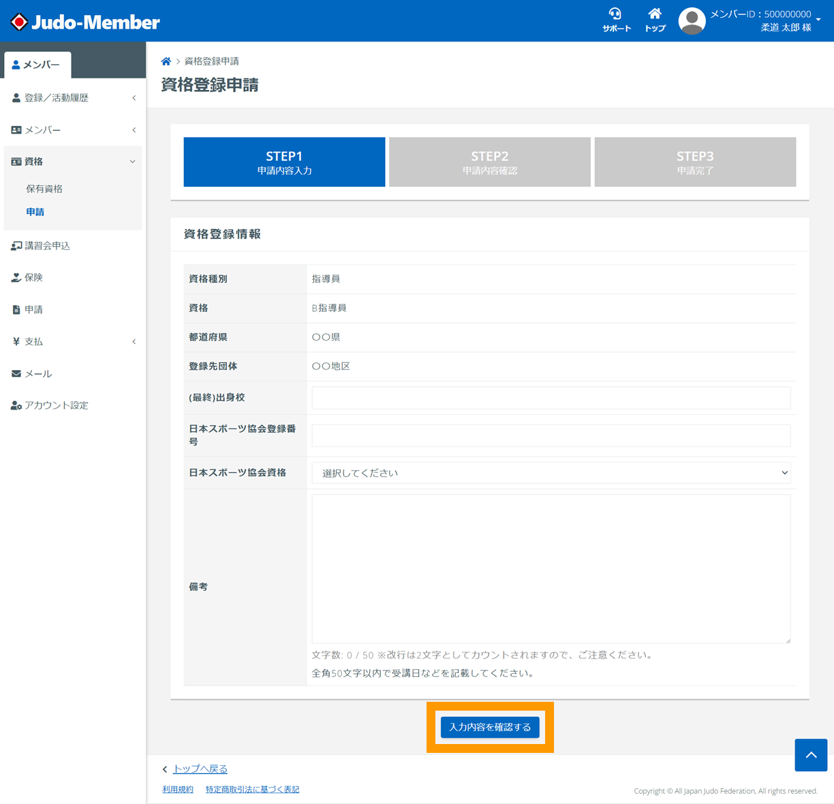Select the メンバー sidebar tab
The height and width of the screenshot is (804, 834).
click(x=37, y=65)
